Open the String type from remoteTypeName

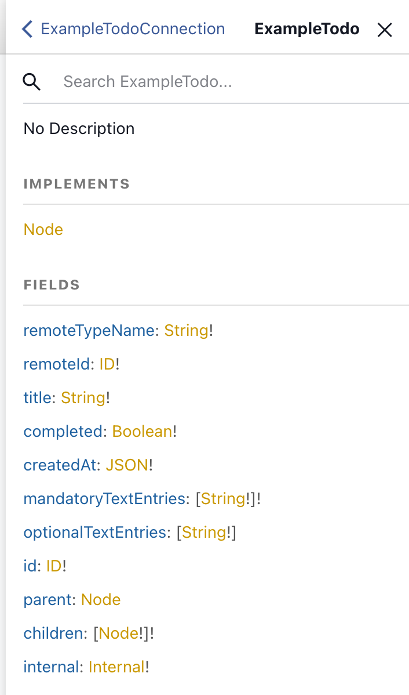(x=186, y=330)
